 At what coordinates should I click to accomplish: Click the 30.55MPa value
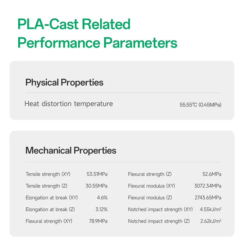coord(96,186)
